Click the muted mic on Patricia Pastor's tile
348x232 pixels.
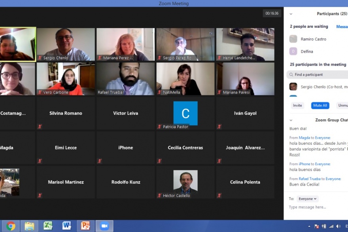click(x=160, y=127)
